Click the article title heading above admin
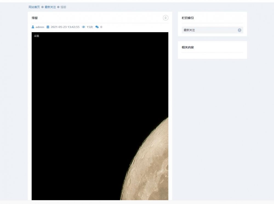274x204 pixels. point(35,18)
